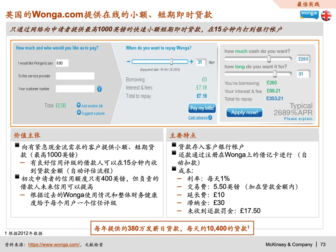This screenshot has height=252, width=336.
Task: Click the info icon next to Cash advance
Action: tap(210, 117)
